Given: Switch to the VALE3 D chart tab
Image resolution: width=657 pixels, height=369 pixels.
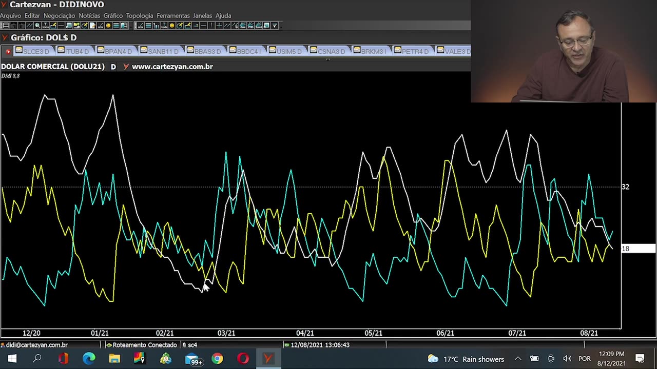Looking at the screenshot, I should pyautogui.click(x=453, y=51).
